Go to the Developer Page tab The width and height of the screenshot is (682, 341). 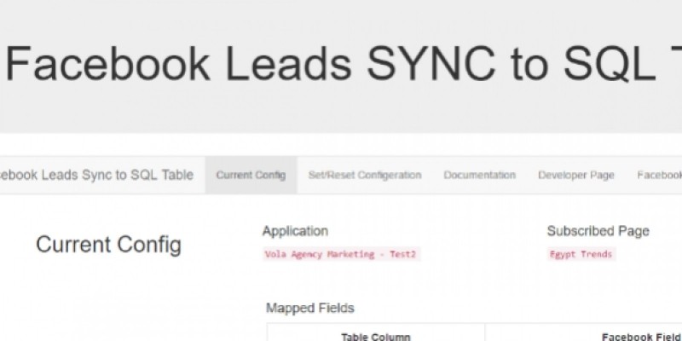pos(575,176)
